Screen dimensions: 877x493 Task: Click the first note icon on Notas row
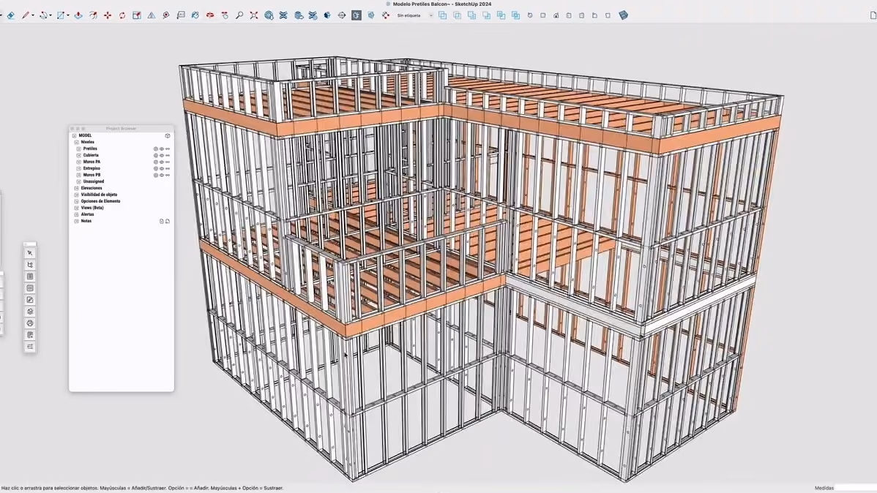pyautogui.click(x=162, y=222)
